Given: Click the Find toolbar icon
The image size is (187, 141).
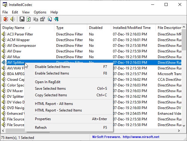Looking at the screenshot, I should pyautogui.click(x=50, y=19).
